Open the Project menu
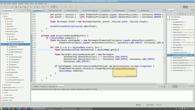The width and height of the screenshot is (195, 110). [32, 4]
